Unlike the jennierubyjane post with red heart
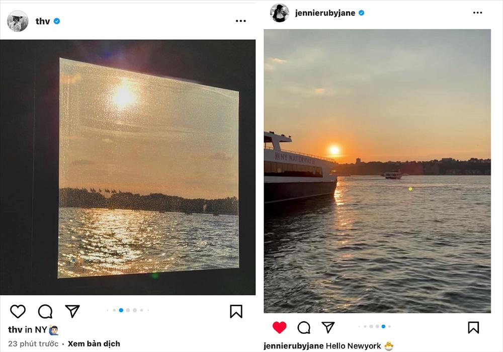Viewport: 503px width, 352px height. coord(279,327)
